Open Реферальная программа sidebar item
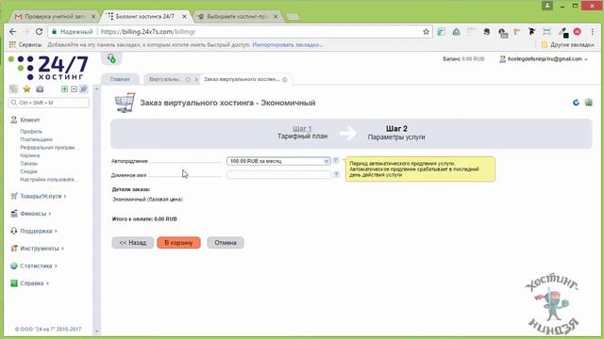 [49, 148]
